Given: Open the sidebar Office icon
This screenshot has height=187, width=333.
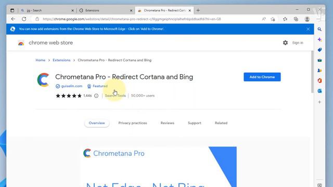Looking at the screenshot, I should pos(319,81).
